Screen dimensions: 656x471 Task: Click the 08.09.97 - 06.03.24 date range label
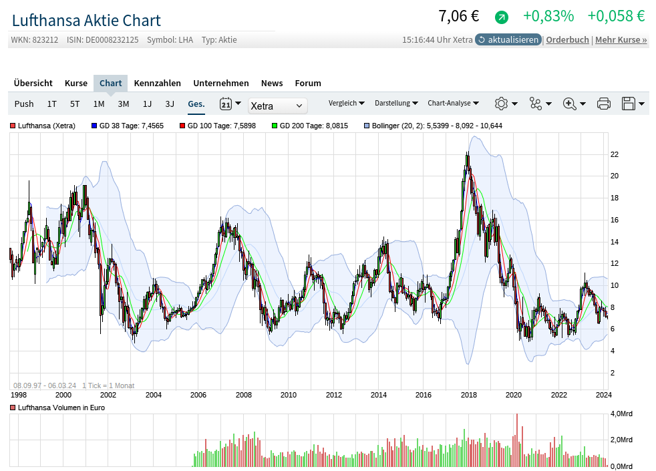45,385
